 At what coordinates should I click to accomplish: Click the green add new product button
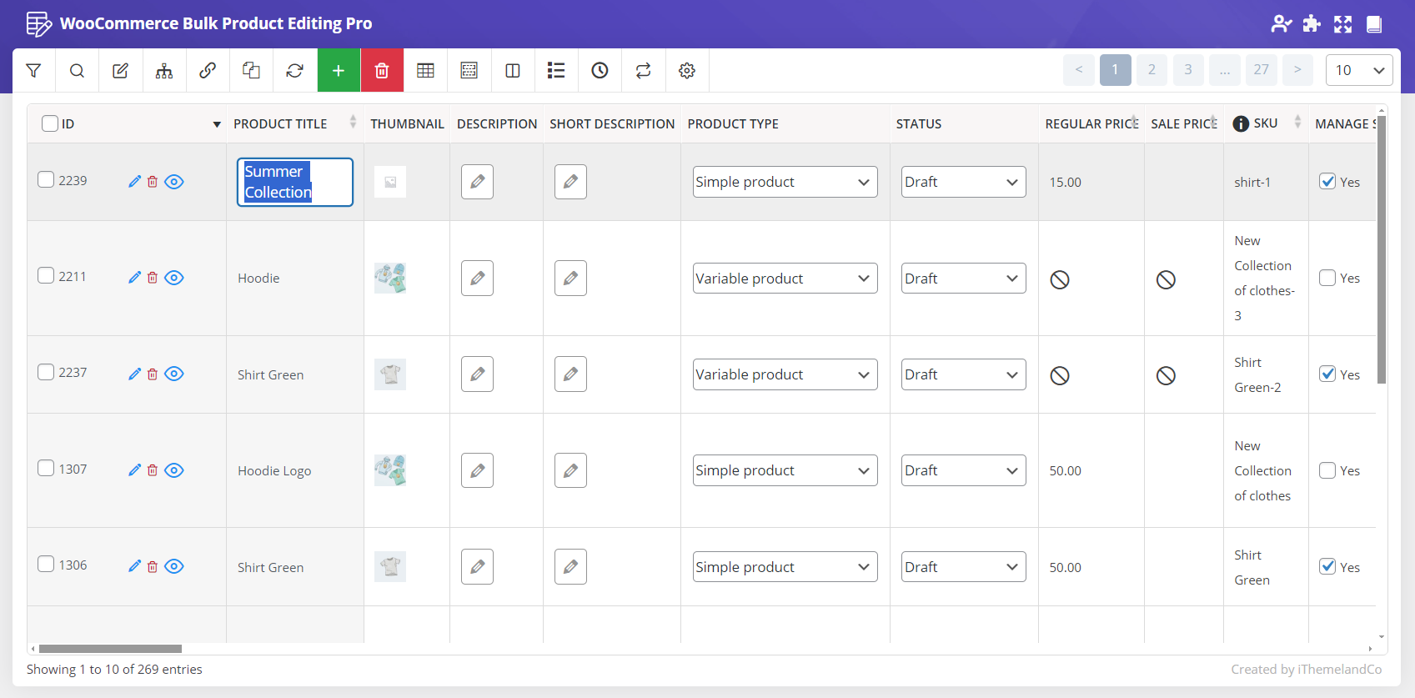coord(339,71)
